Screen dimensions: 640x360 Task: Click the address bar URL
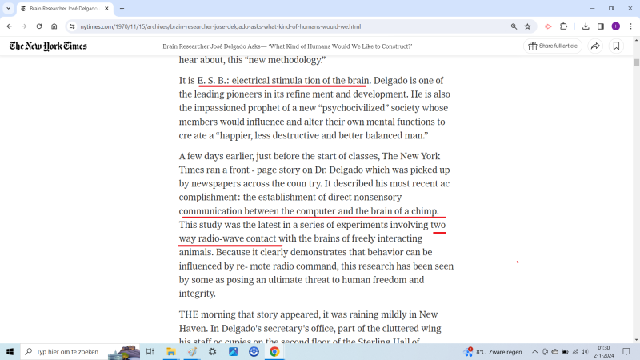pyautogui.click(x=221, y=26)
